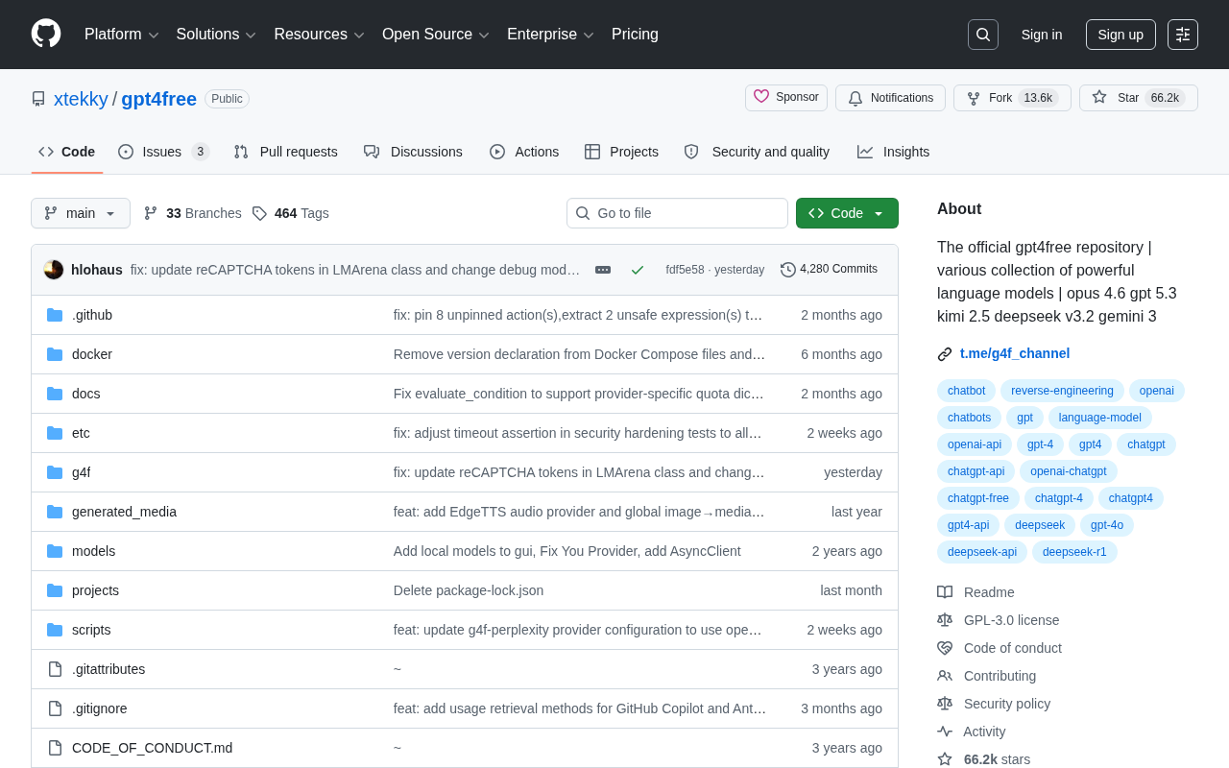Expand the Open Source menu
The height and width of the screenshot is (768, 1229).
(x=436, y=35)
